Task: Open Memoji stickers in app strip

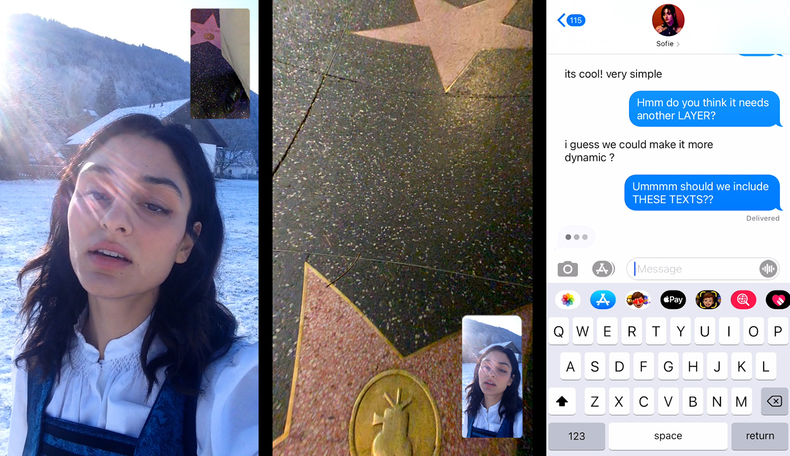Action: pyautogui.click(x=638, y=299)
